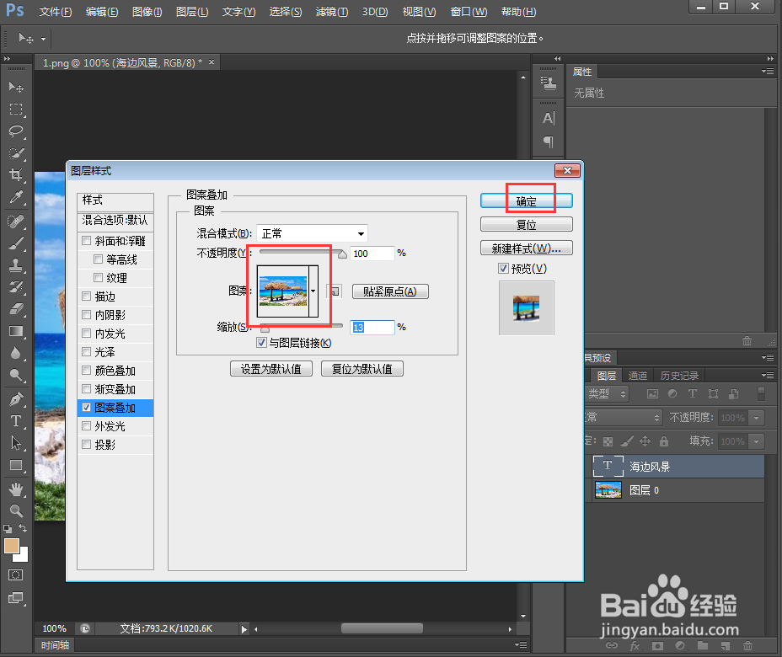Choose the Pen tool
This screenshot has width=782, height=657.
[x=15, y=397]
